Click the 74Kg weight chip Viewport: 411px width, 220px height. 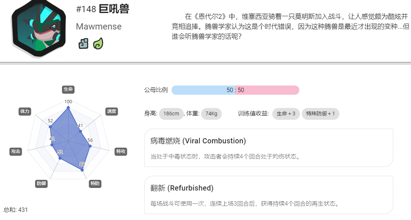pyautogui.click(x=211, y=114)
